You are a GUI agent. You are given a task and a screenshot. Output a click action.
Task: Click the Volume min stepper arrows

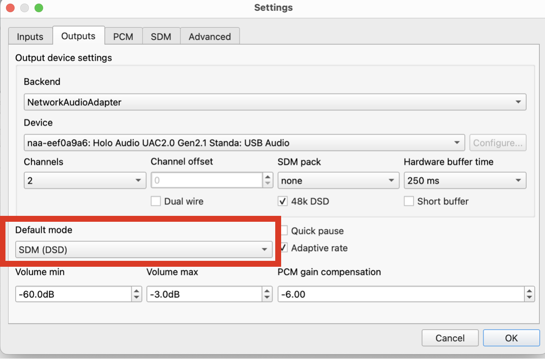[x=136, y=294]
